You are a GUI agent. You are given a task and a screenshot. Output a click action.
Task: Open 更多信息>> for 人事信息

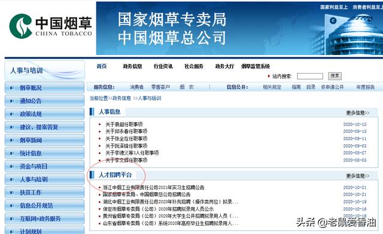pyautogui.click(x=358, y=113)
